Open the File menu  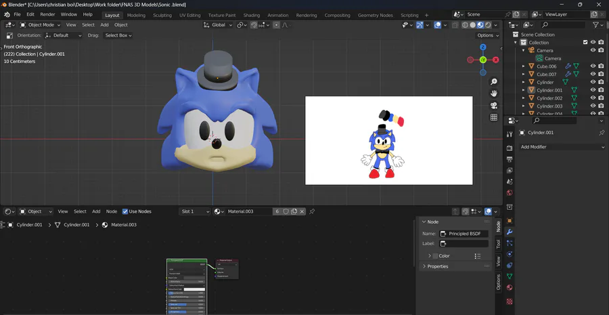click(17, 14)
